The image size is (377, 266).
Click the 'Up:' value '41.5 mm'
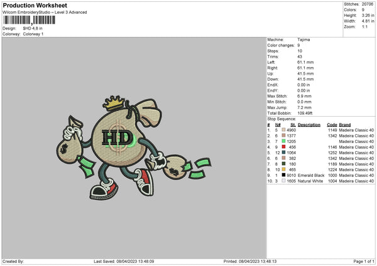tap(305, 73)
